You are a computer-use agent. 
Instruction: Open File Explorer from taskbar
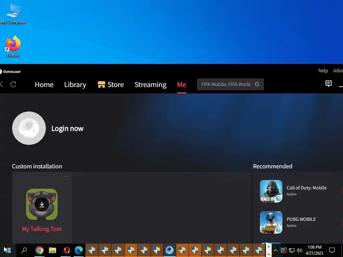point(53,250)
